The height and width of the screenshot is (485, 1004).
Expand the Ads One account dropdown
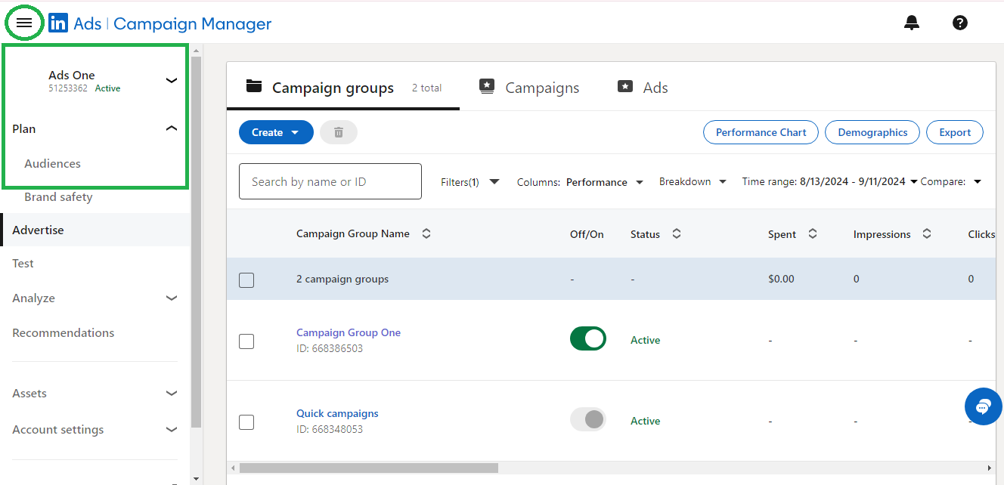point(172,80)
